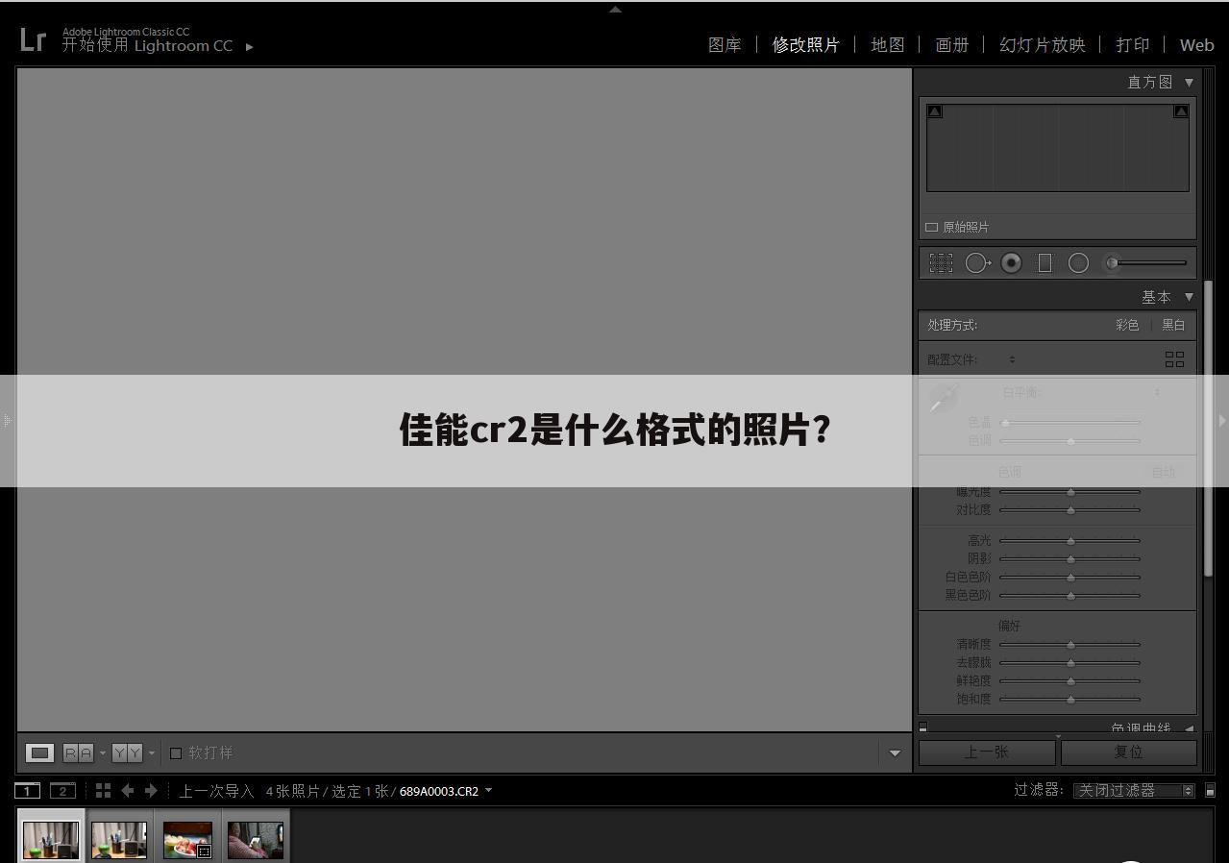Click crop badge on third thumbnail

pyautogui.click(x=204, y=851)
